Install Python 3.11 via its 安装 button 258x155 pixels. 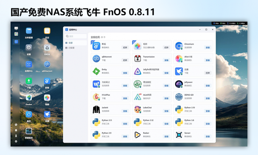coord(125,124)
